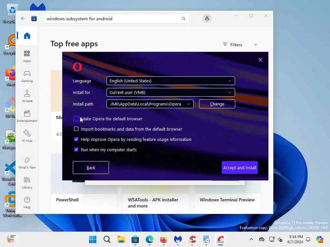Open weather widget showing 80°
Viewport: 330px width, 247px height.
(x=11, y=239)
